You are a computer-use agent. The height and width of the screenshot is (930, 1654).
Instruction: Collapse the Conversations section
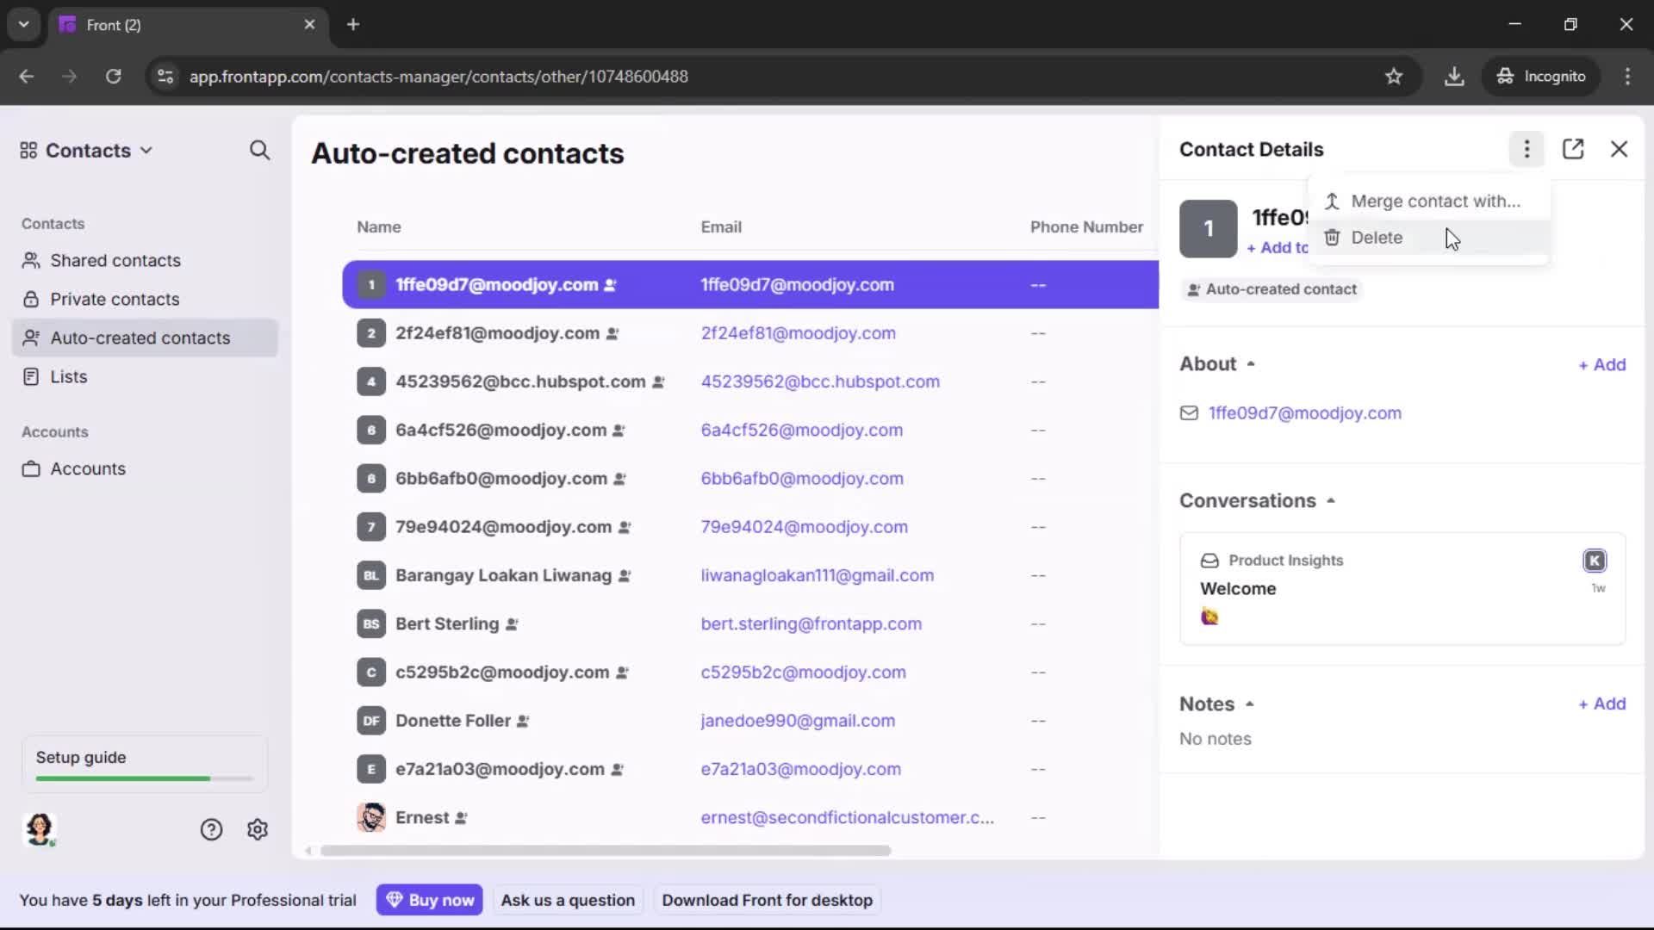point(1330,499)
